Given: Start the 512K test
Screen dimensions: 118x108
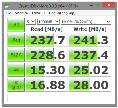Looking at the screenshot, I should [x=16, y=55].
